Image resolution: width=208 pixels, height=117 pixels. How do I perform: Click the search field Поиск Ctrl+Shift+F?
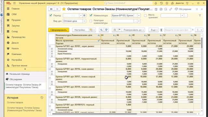click(x=128, y=3)
